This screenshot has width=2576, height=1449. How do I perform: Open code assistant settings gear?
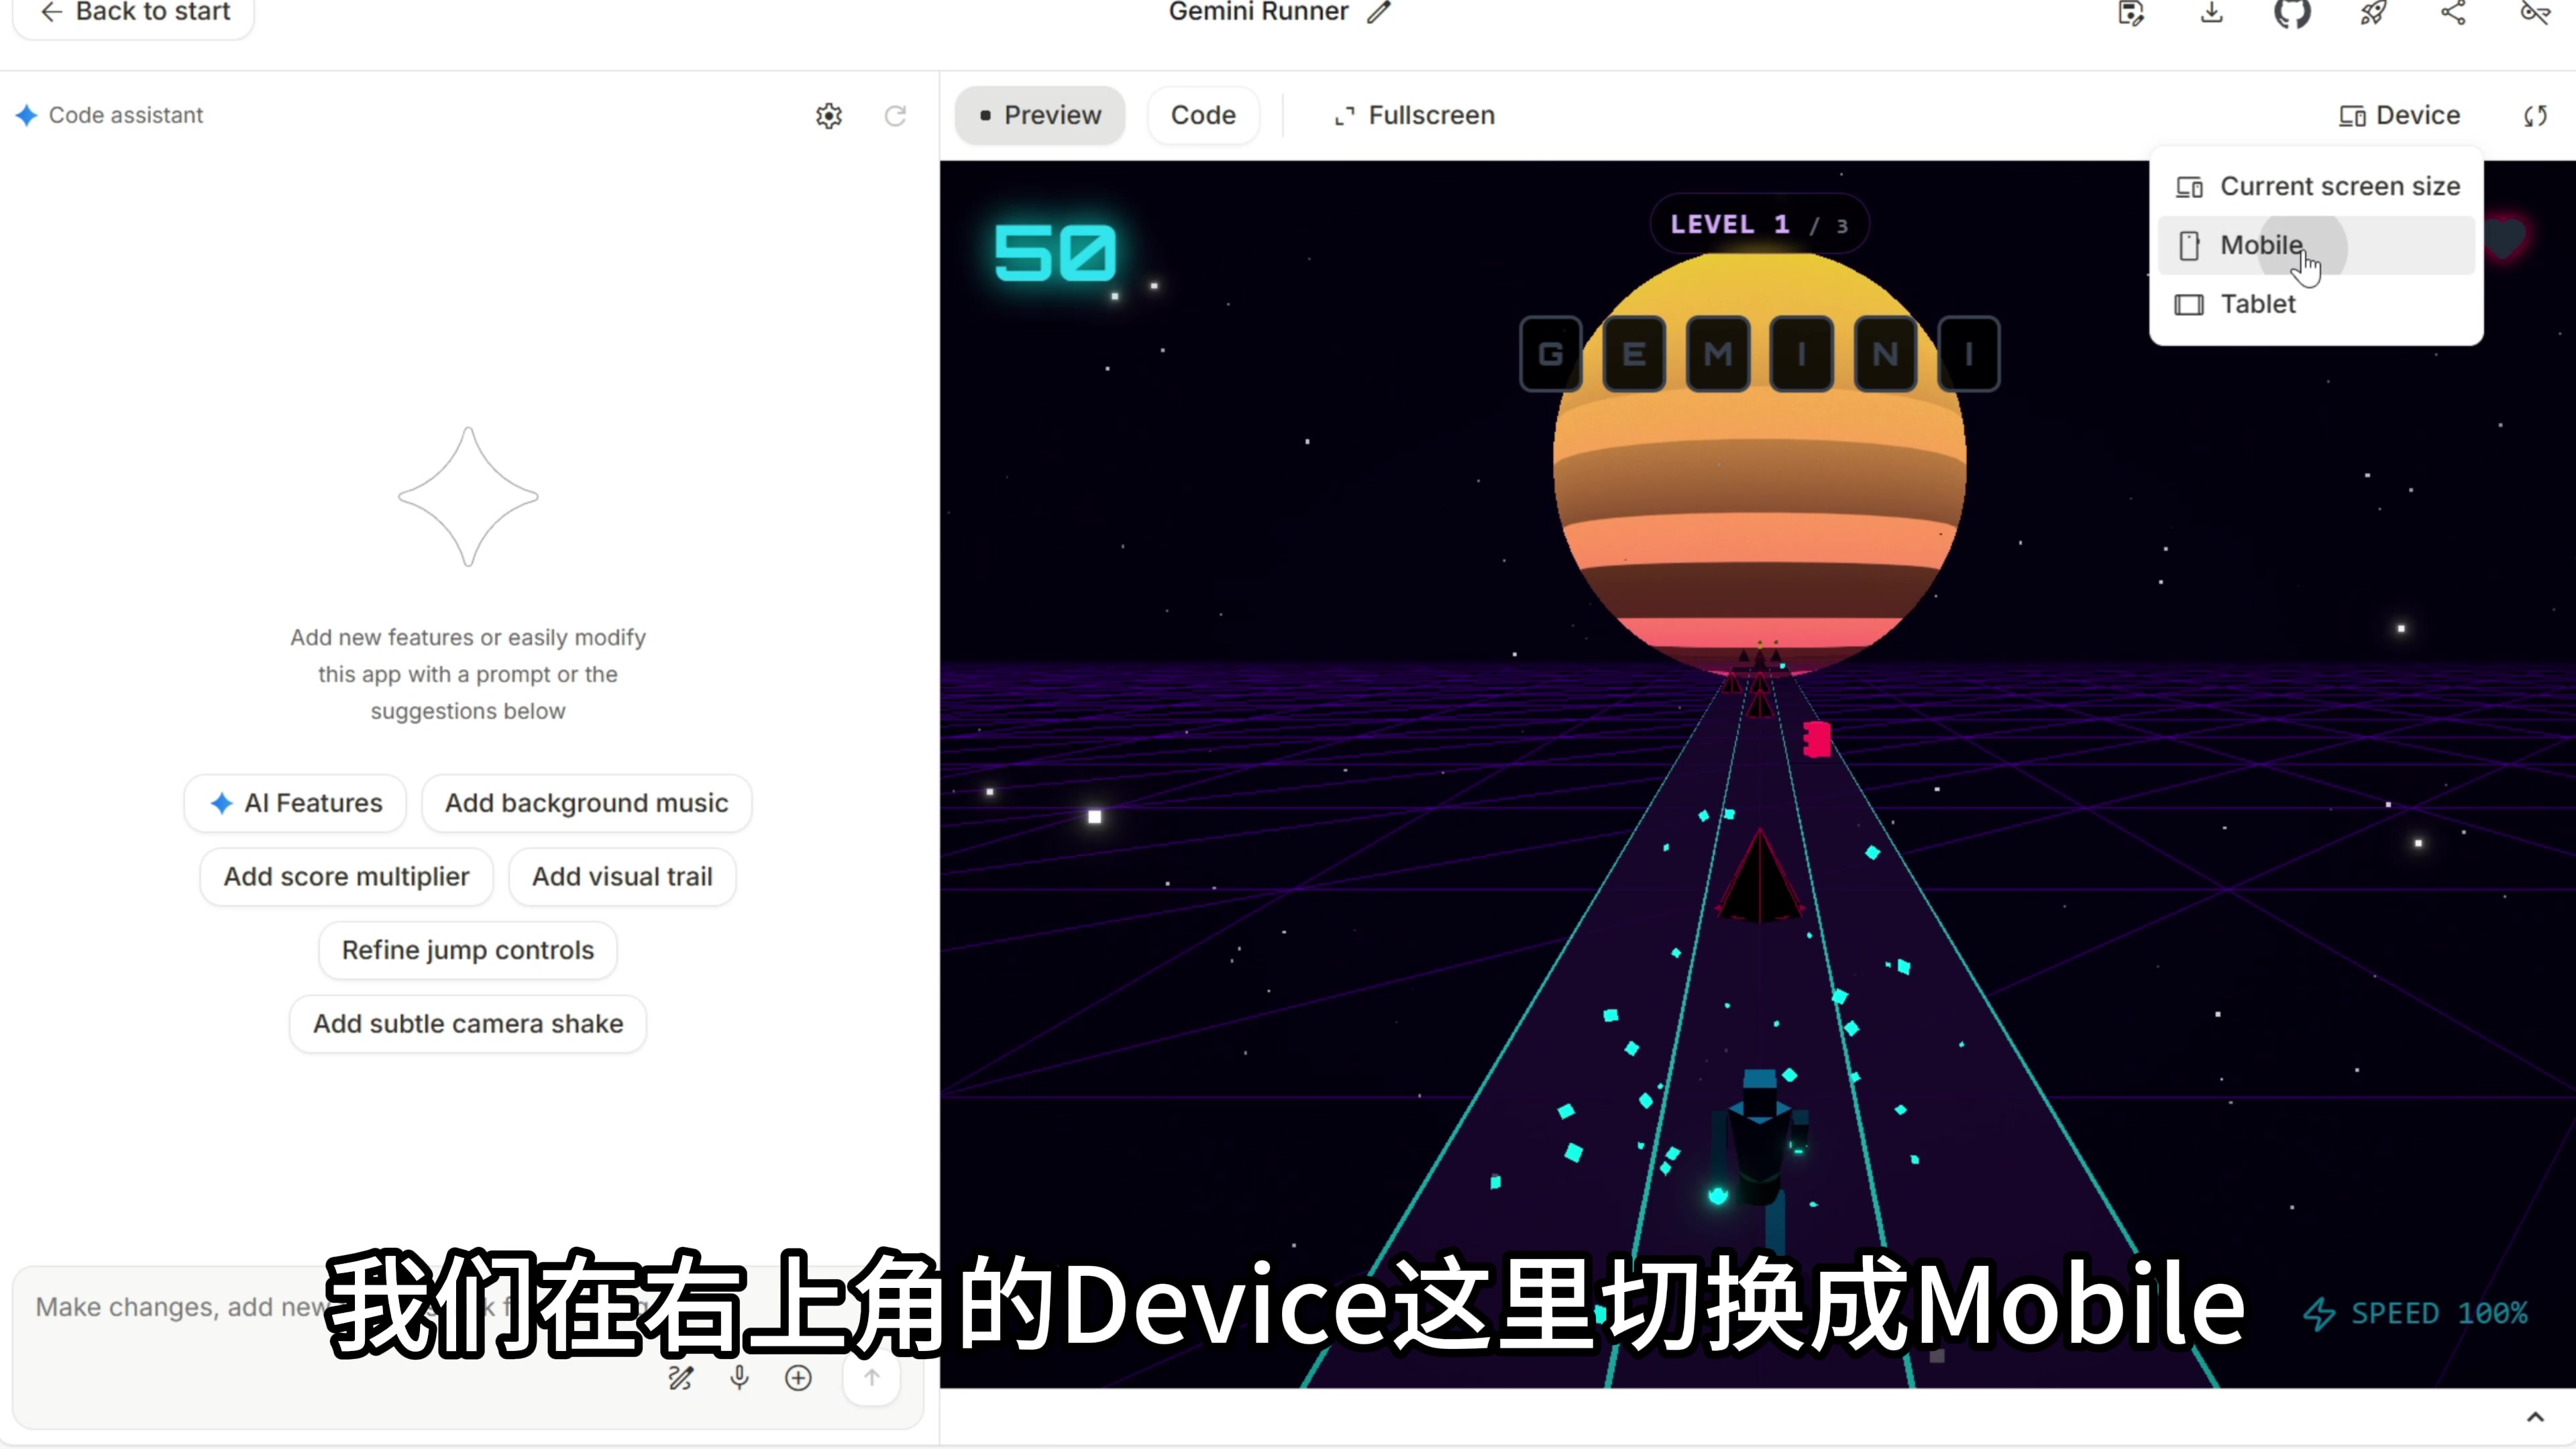tap(829, 116)
